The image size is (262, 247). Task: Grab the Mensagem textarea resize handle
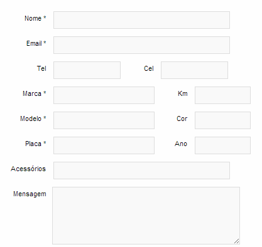click(x=237, y=241)
